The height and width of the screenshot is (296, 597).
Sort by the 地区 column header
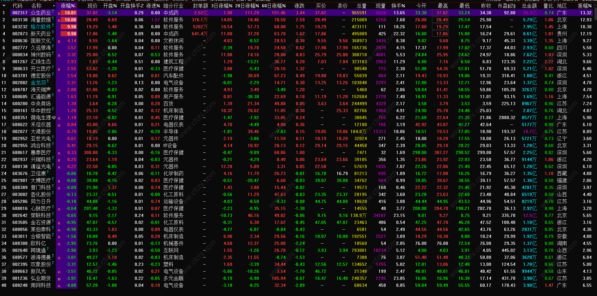coord(562,6)
